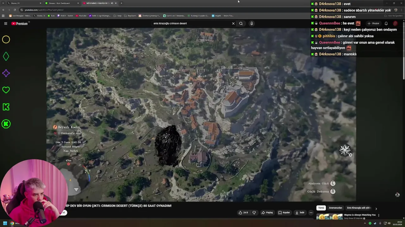Start voice search with microphone icon

pyautogui.click(x=252, y=23)
